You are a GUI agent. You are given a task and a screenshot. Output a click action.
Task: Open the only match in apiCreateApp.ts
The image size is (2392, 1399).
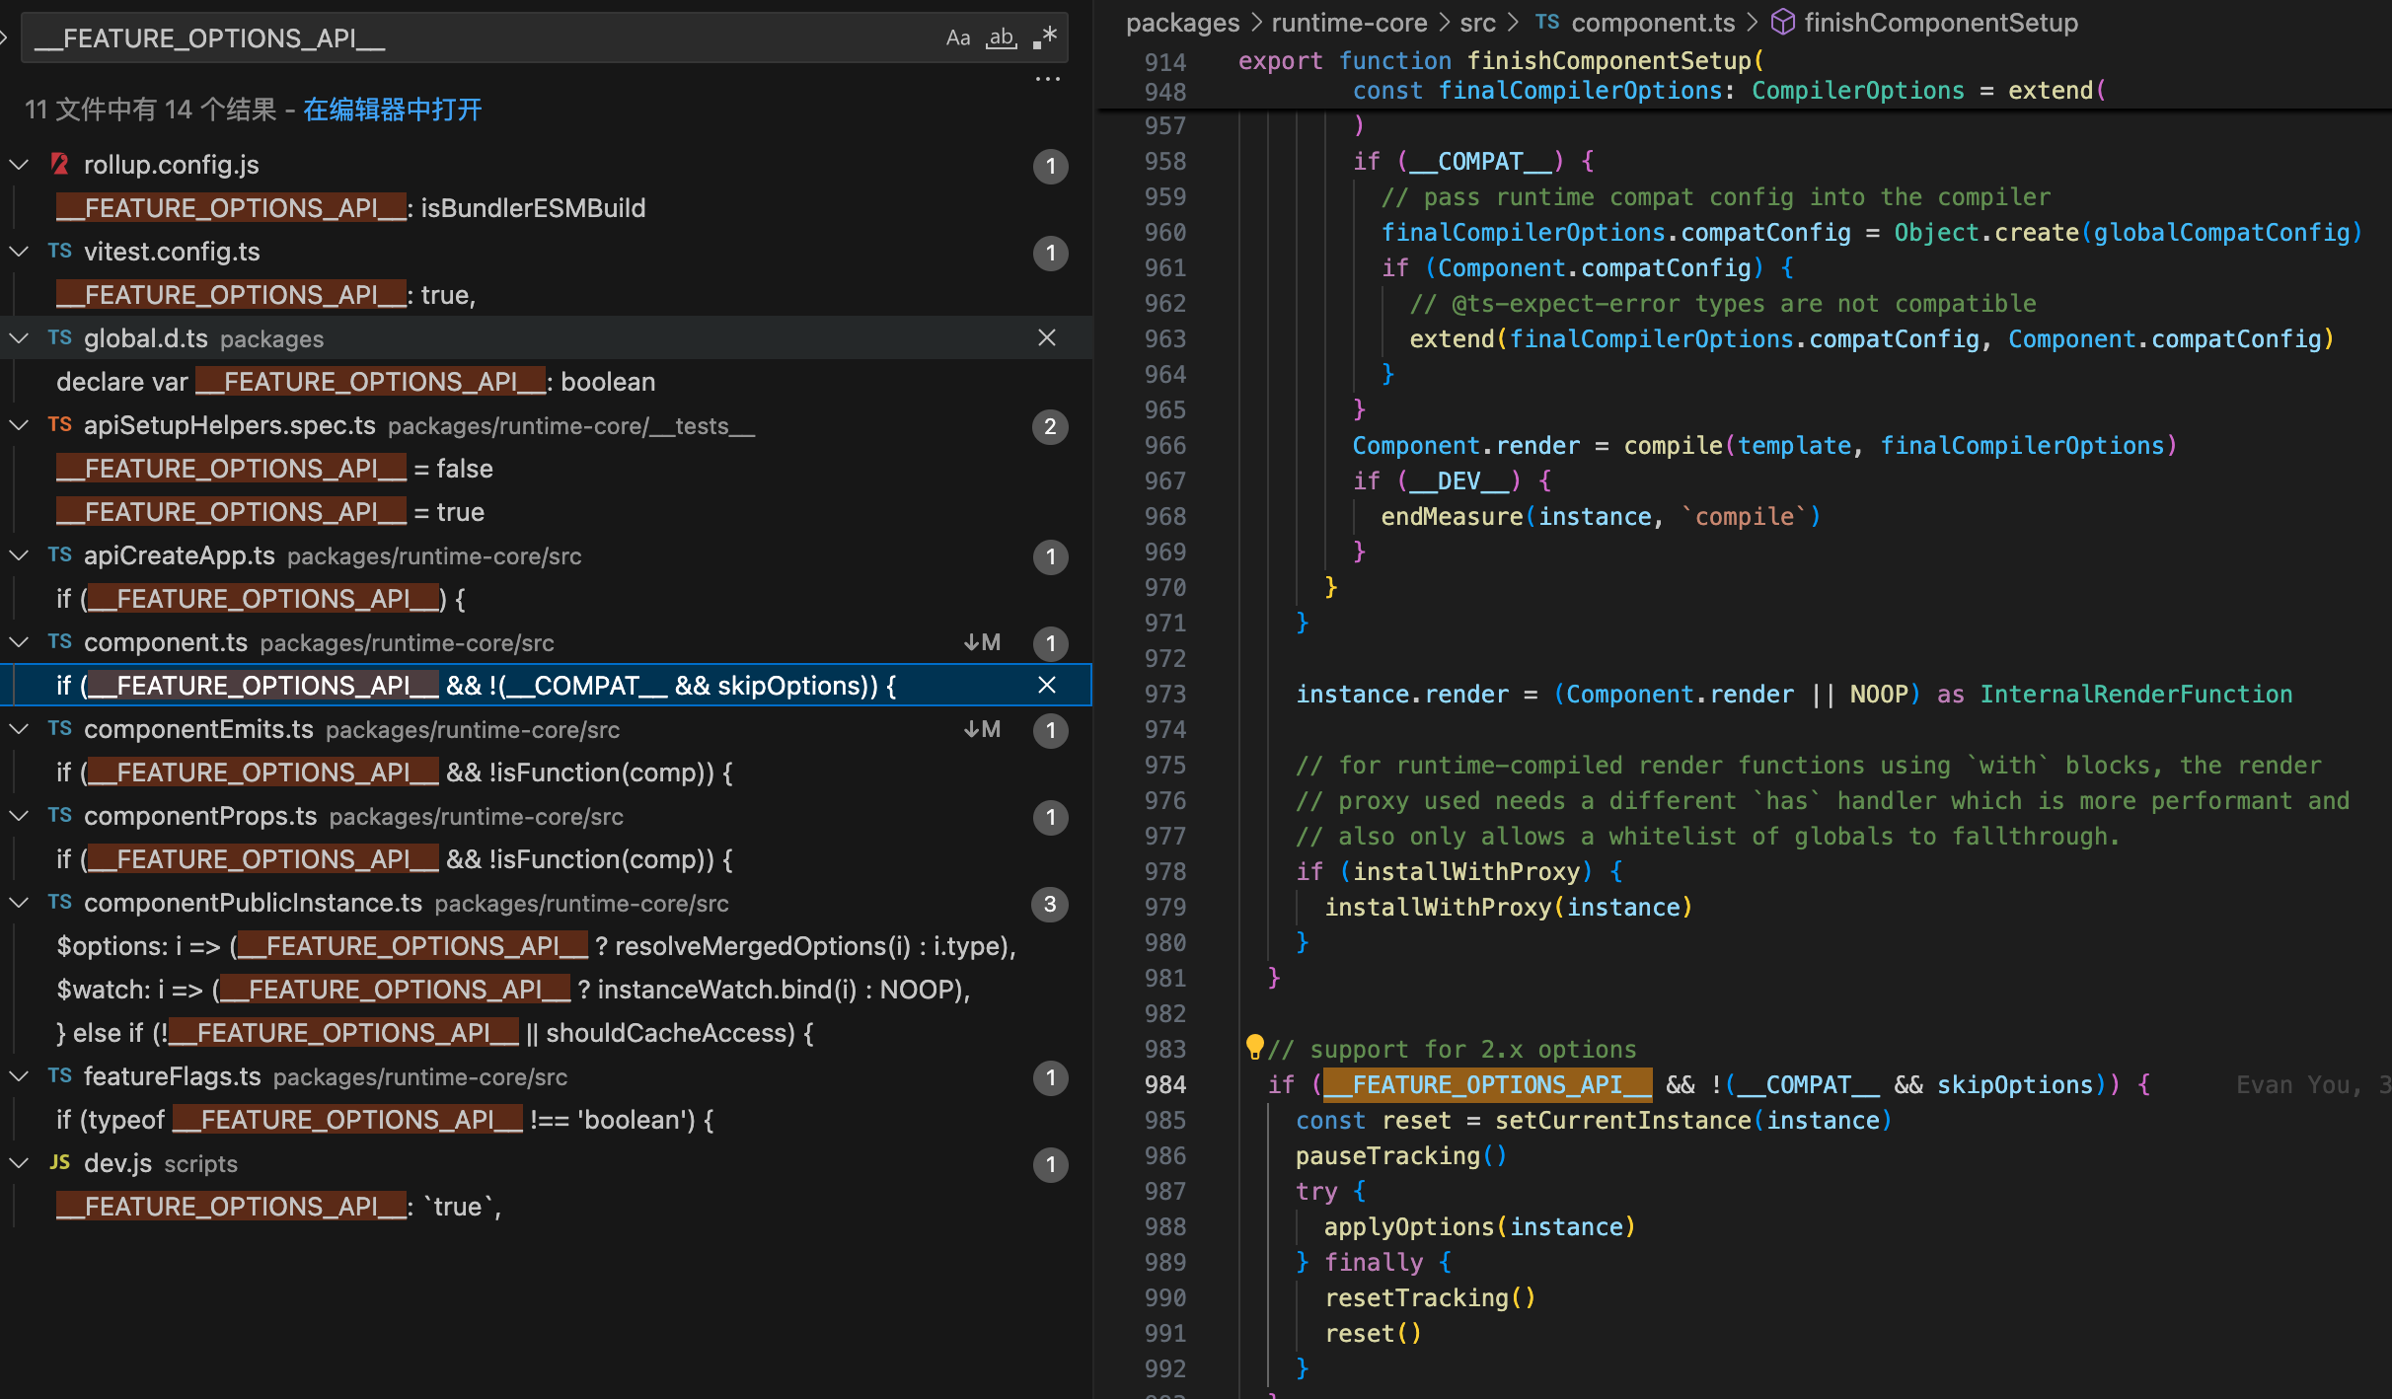pyautogui.click(x=261, y=599)
